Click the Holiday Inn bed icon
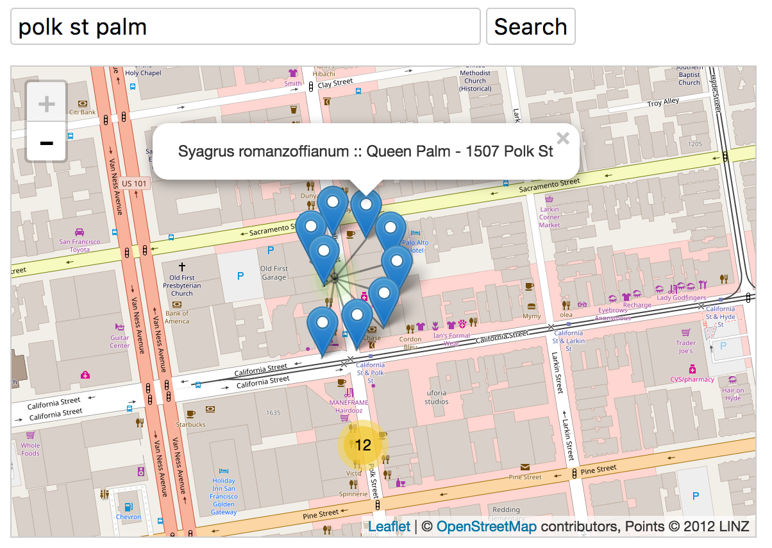 (x=223, y=470)
